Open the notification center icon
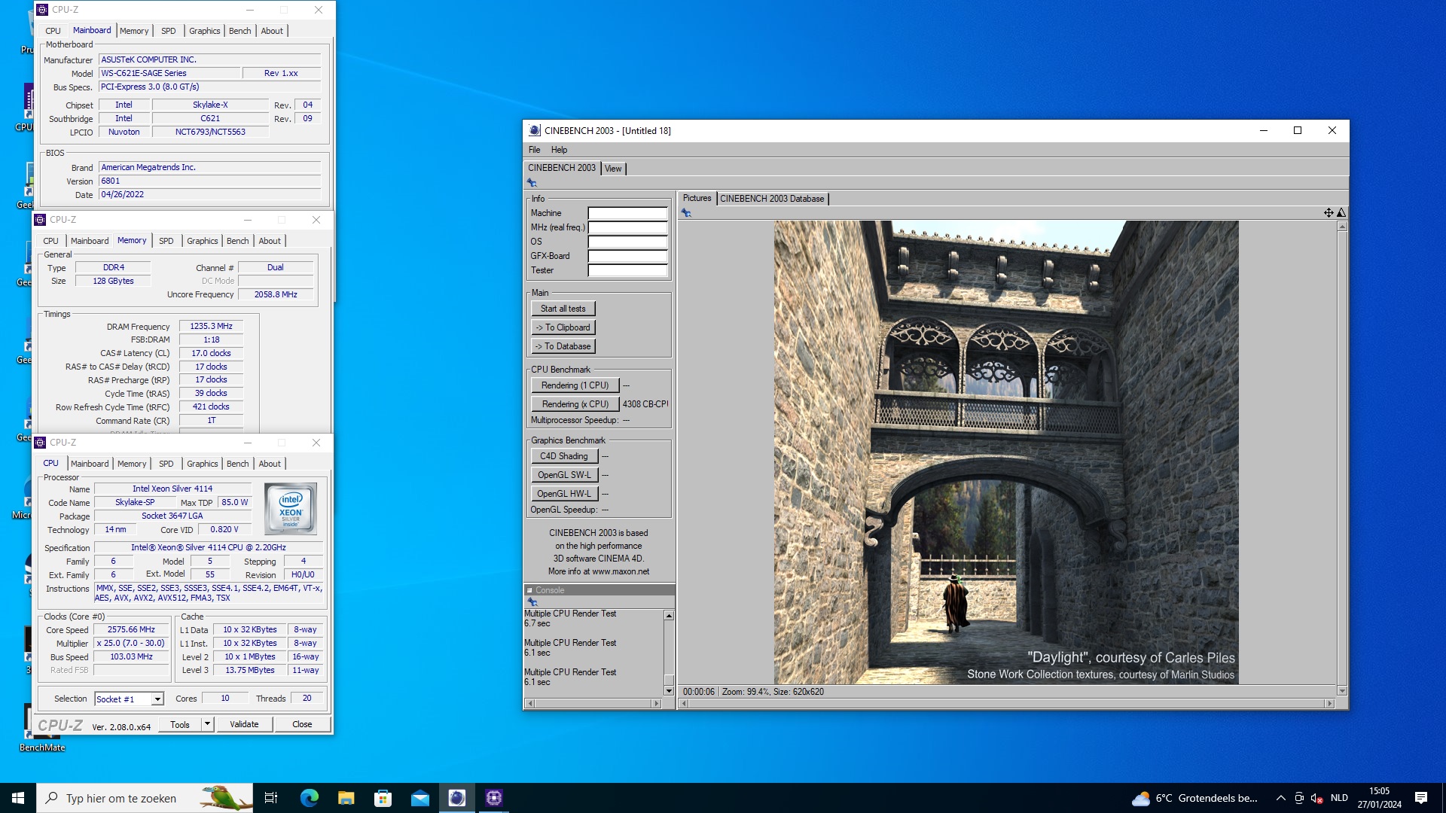Screen dimensions: 1446x813 [1421, 798]
